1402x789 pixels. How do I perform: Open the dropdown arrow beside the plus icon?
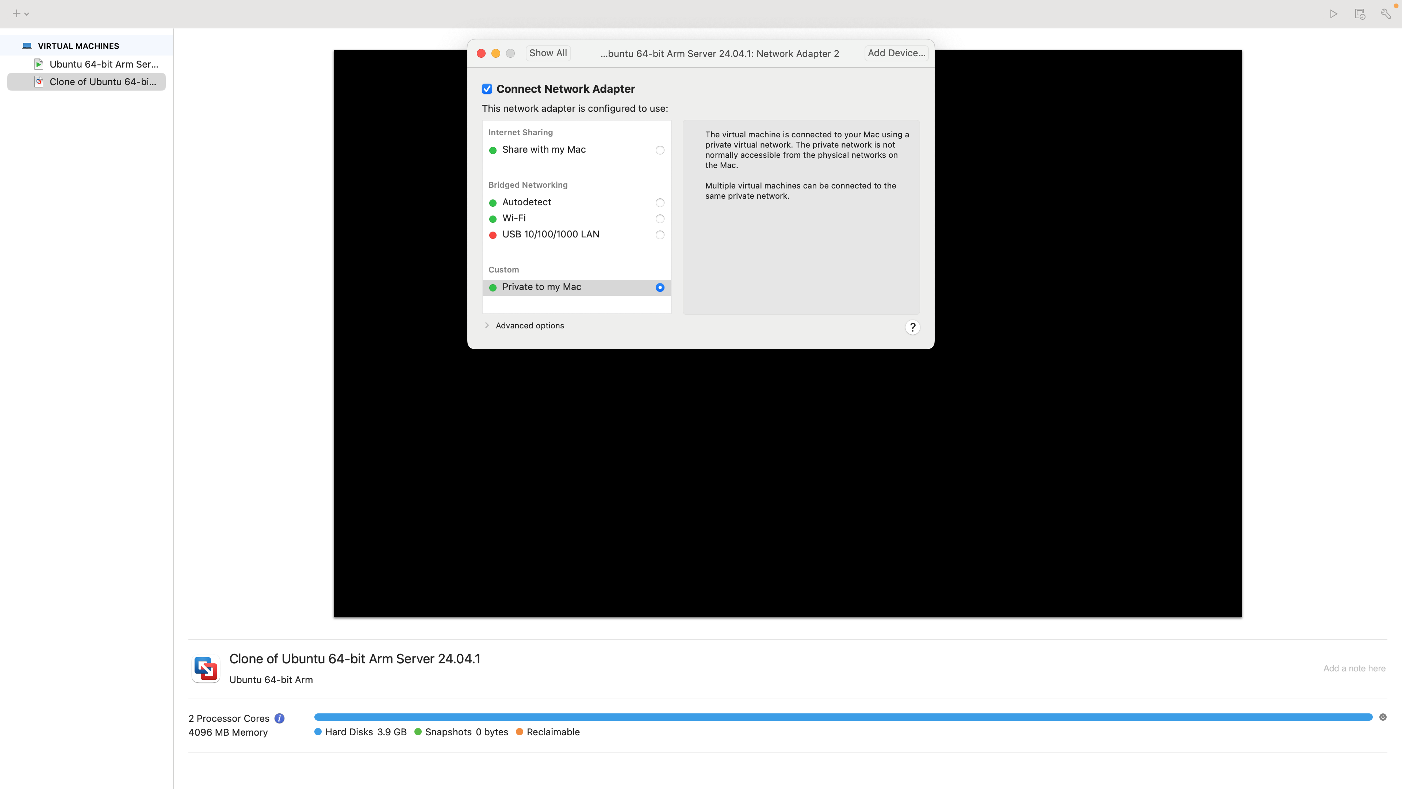click(27, 14)
